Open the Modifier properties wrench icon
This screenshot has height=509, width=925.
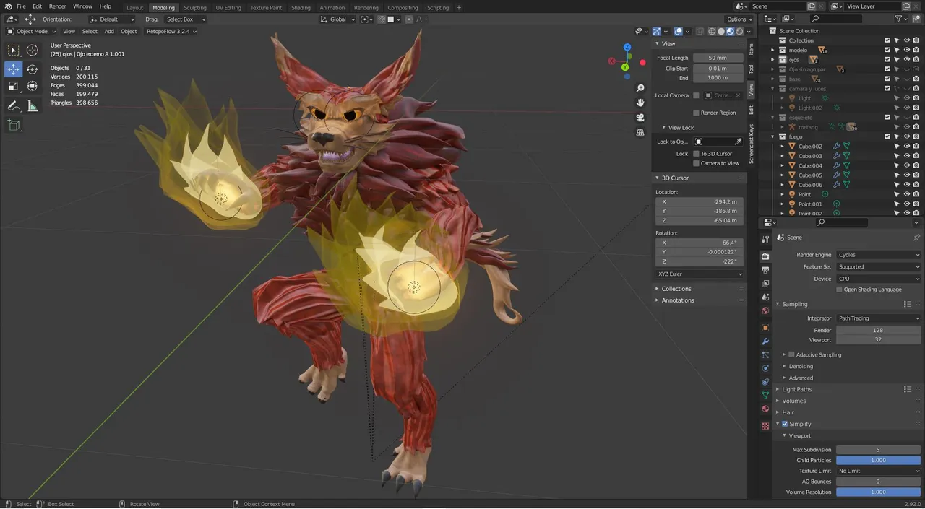point(765,341)
